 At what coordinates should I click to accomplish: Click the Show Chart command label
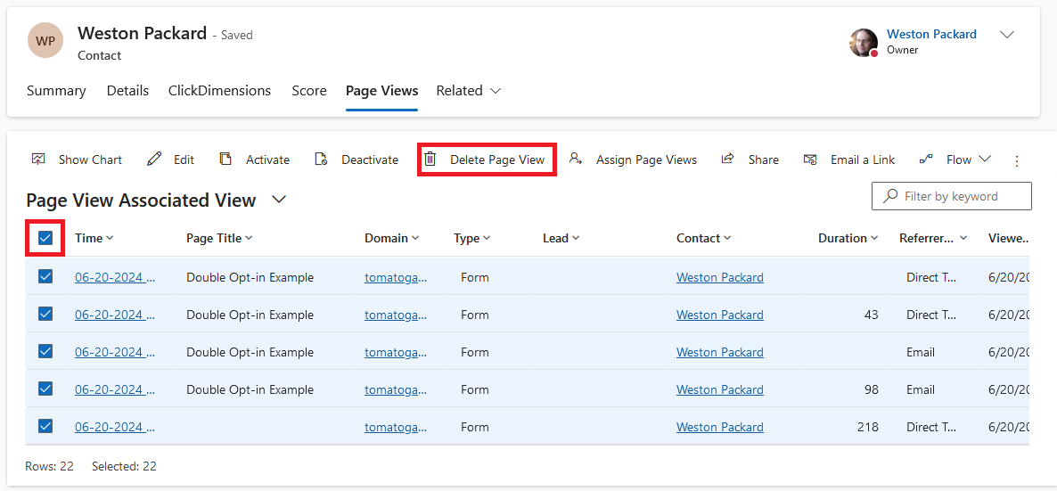(x=90, y=160)
